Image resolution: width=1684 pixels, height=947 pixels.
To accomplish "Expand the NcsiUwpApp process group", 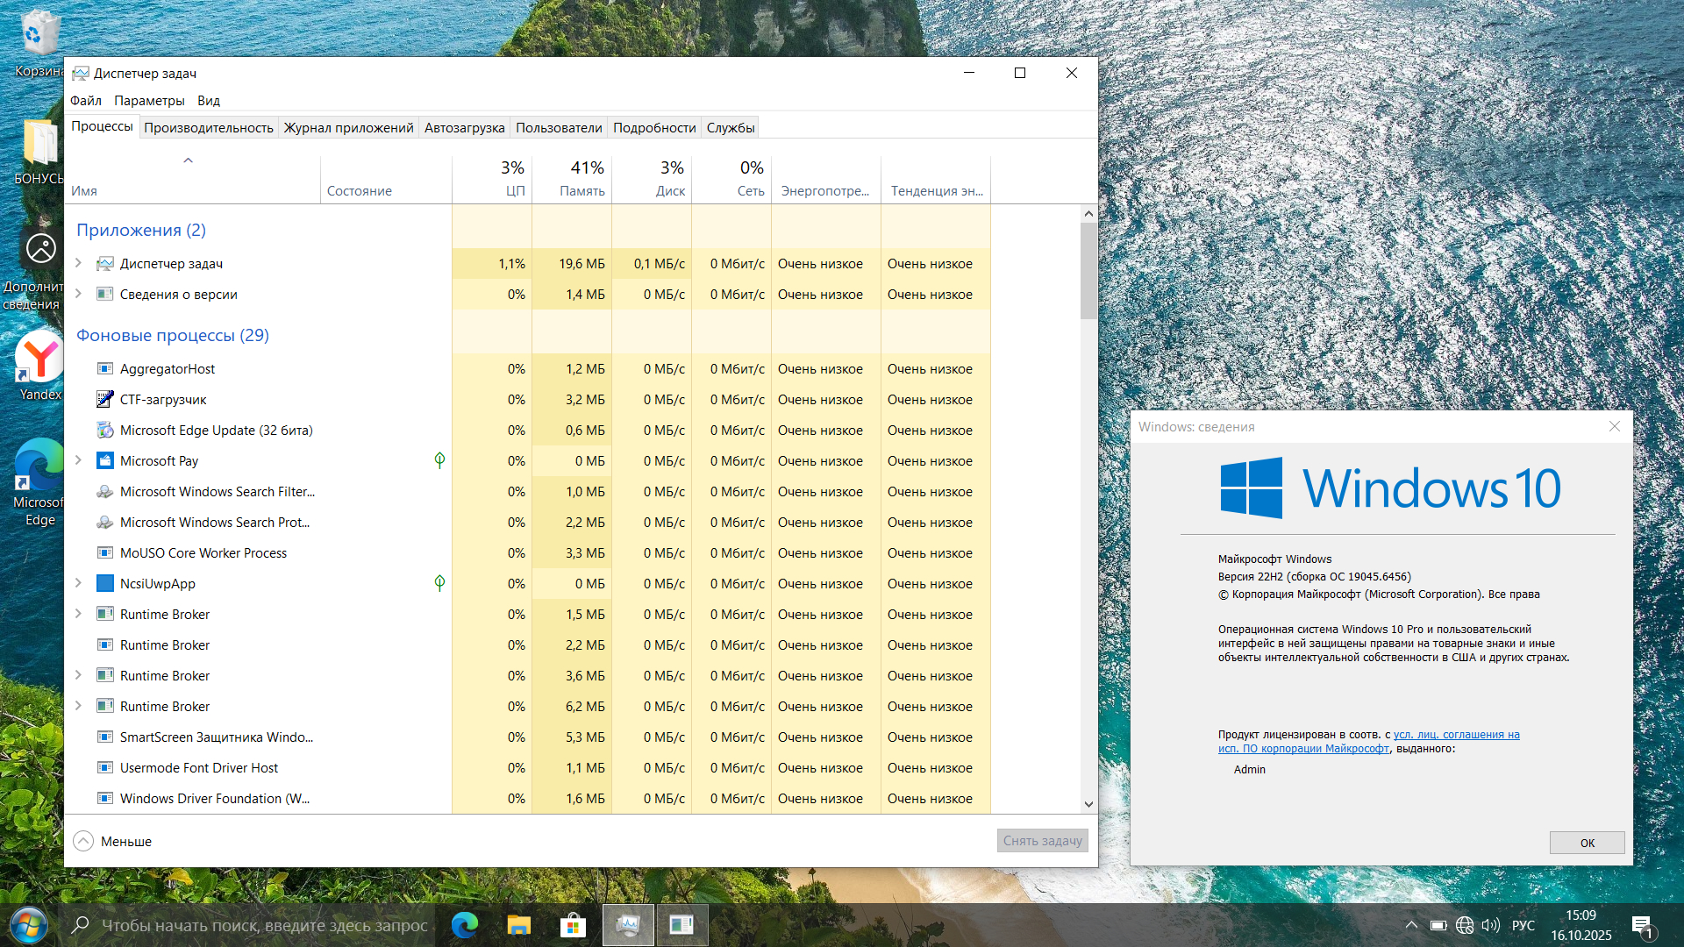I will (x=78, y=583).
